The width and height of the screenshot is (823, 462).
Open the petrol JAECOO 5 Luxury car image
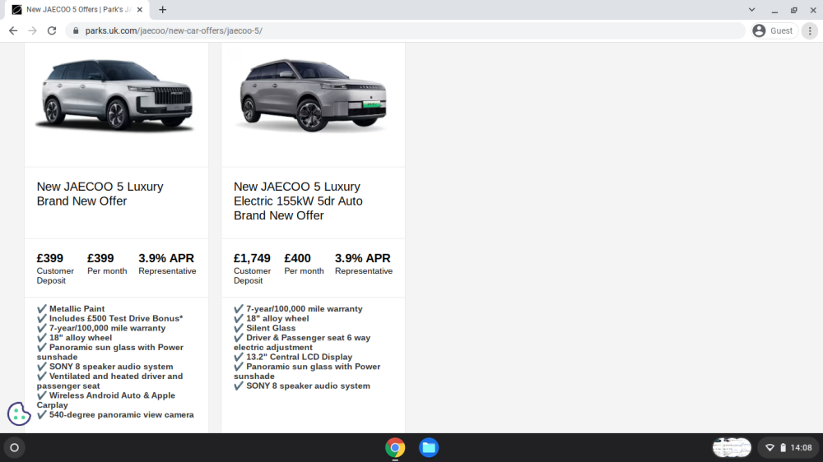point(116,95)
